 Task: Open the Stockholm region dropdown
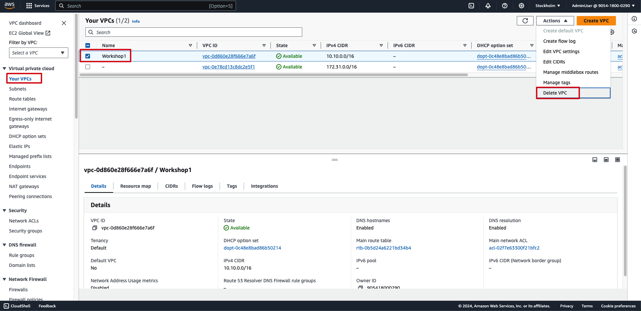(548, 6)
